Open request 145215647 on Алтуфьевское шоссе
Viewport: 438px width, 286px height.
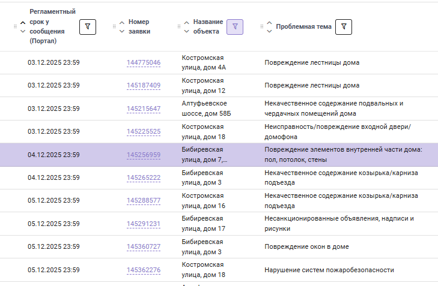pos(144,109)
